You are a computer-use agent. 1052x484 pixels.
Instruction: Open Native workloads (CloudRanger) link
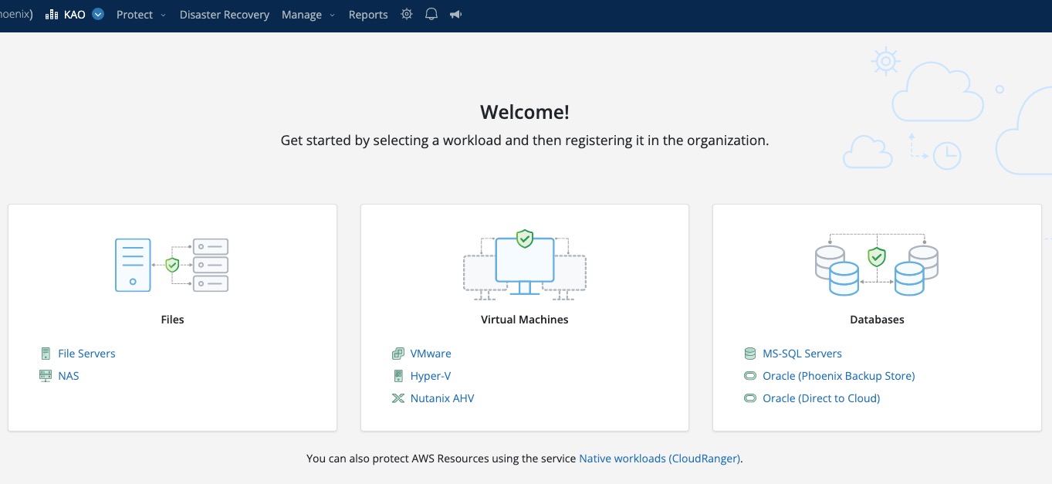(x=659, y=459)
